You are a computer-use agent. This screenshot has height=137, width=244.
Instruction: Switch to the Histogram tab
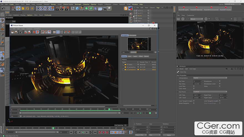coord(133,35)
